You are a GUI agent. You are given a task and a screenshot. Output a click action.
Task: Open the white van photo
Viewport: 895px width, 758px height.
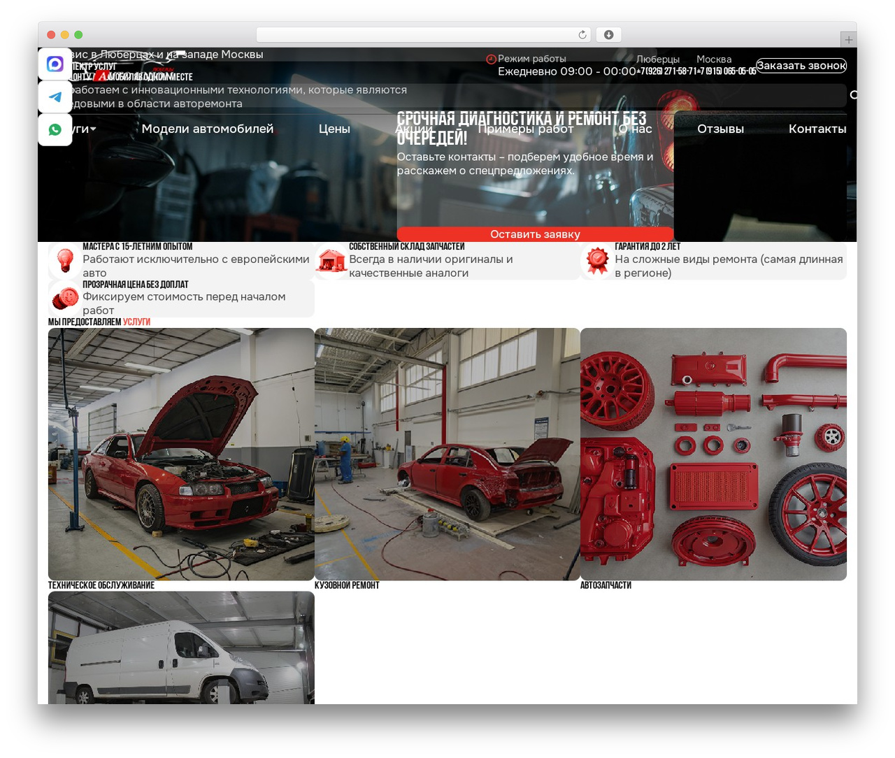(181, 648)
